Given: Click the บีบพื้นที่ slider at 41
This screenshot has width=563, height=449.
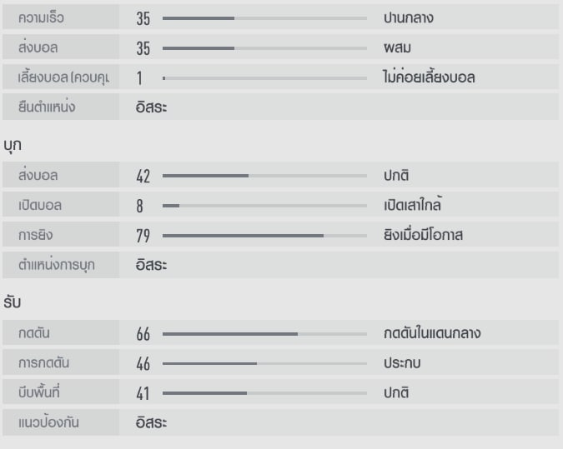Looking at the screenshot, I should click(x=264, y=392).
